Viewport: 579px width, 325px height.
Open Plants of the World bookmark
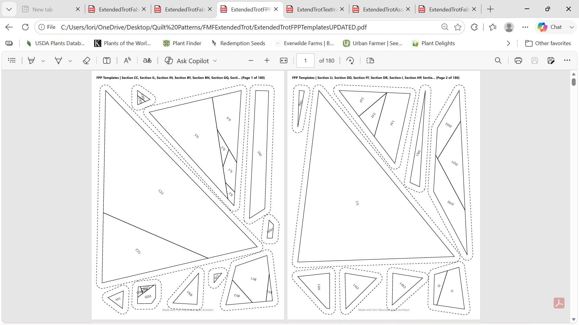[123, 43]
